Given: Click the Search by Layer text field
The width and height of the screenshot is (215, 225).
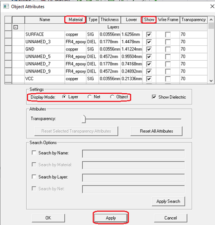Looking at the screenshot, I should 133,178.
